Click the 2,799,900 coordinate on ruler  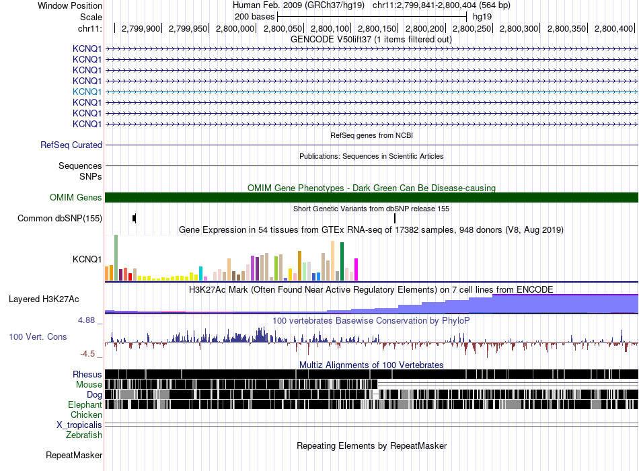141,28
